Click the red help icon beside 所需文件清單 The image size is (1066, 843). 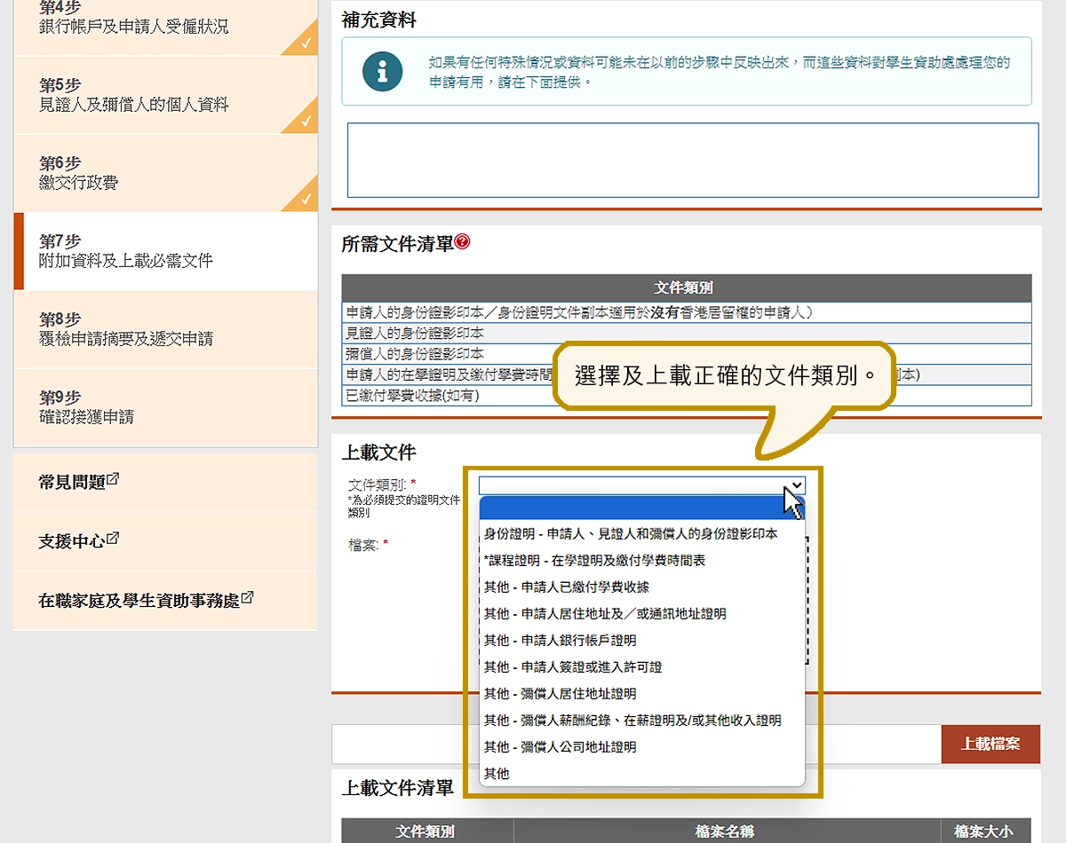click(462, 242)
